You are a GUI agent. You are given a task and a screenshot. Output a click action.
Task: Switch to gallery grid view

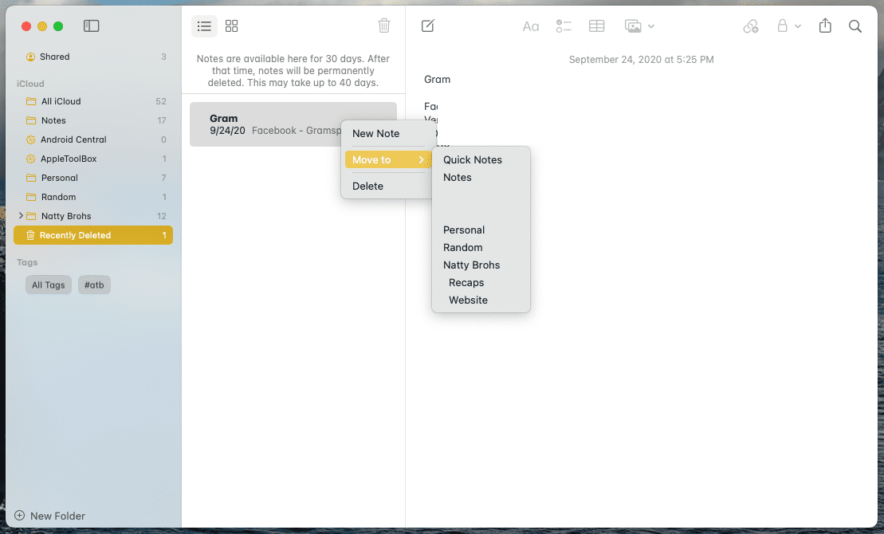[232, 26]
